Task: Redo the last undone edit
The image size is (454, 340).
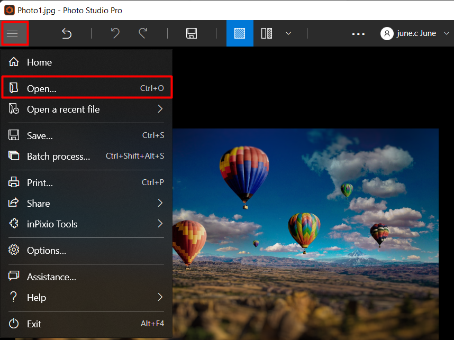Action: point(143,33)
